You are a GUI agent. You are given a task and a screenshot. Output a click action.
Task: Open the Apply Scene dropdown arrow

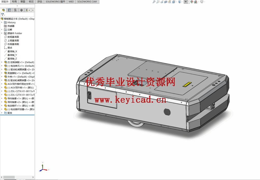199,2
